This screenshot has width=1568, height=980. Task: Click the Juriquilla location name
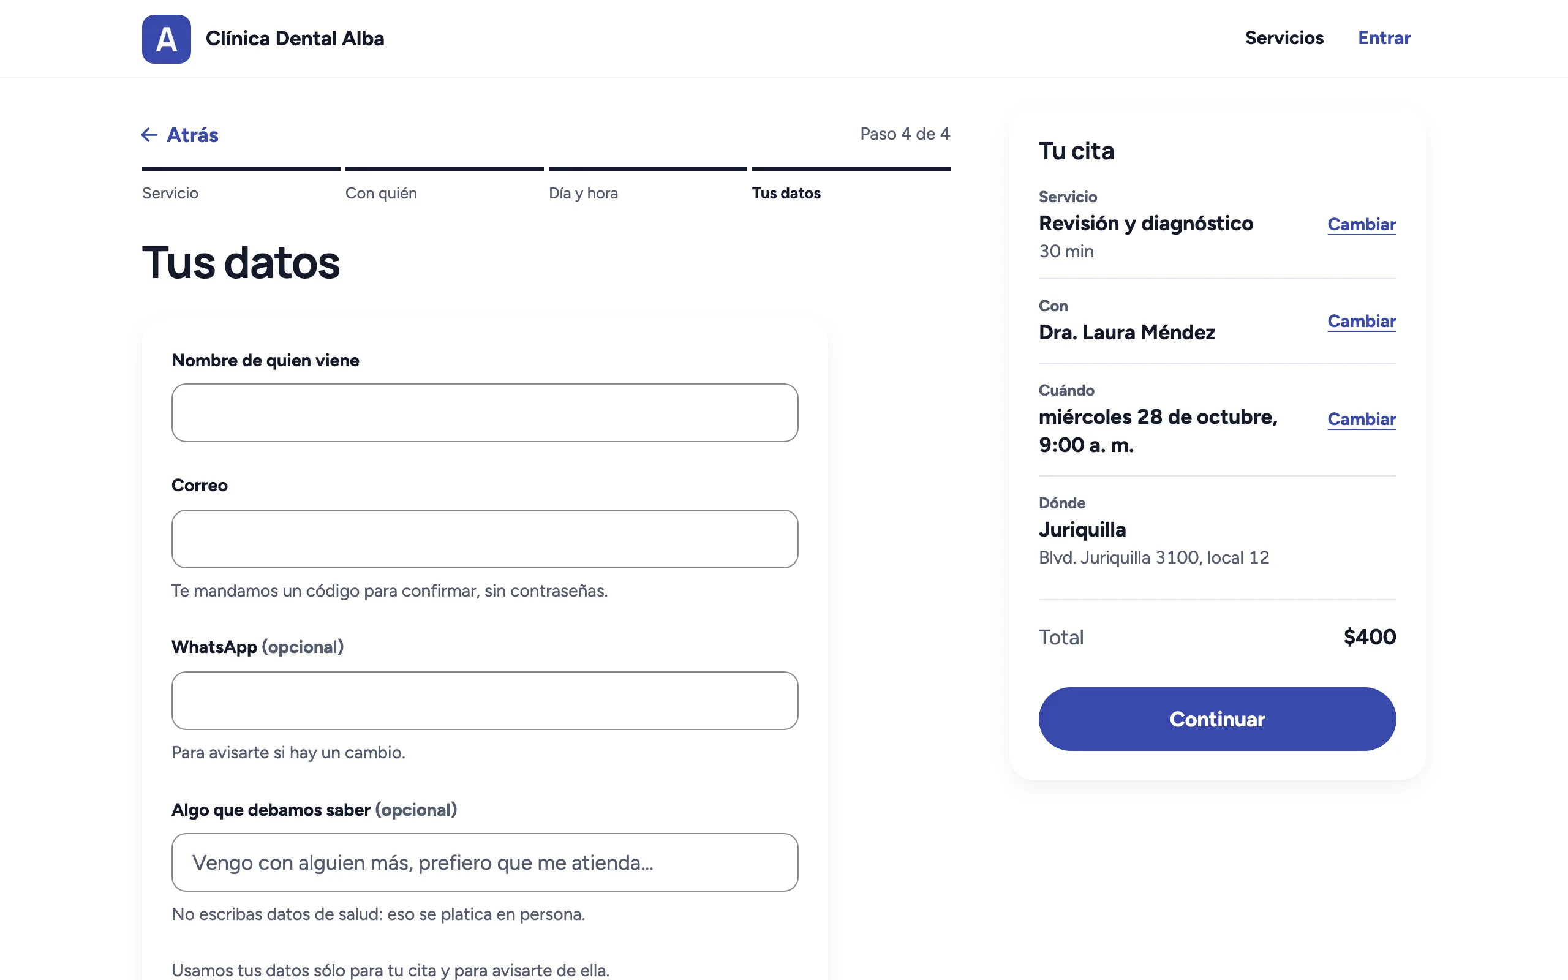[1082, 530]
